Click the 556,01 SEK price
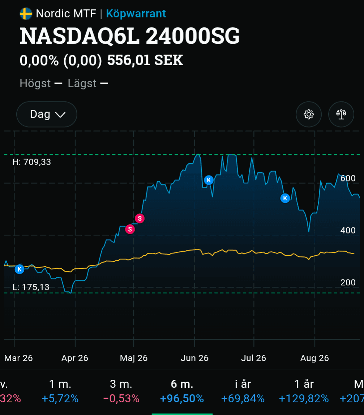 (x=145, y=60)
